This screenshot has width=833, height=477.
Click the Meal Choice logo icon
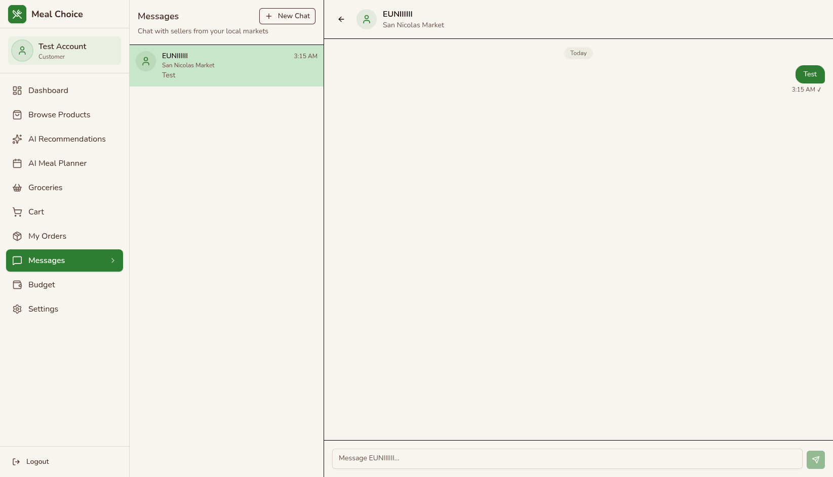tap(17, 14)
